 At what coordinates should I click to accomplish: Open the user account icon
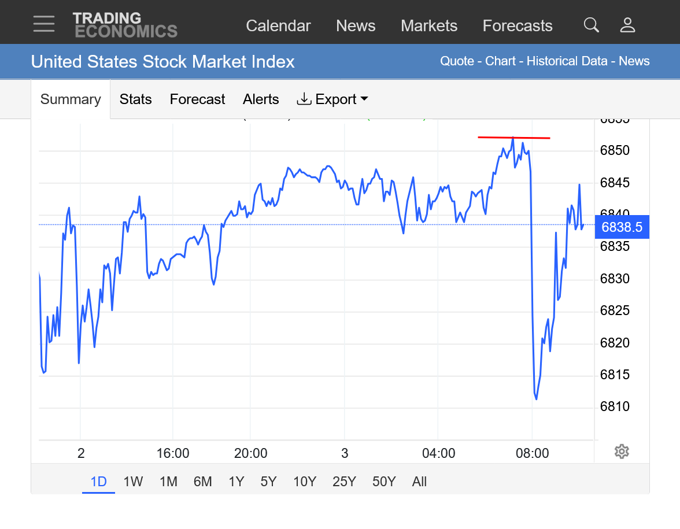pyautogui.click(x=627, y=25)
